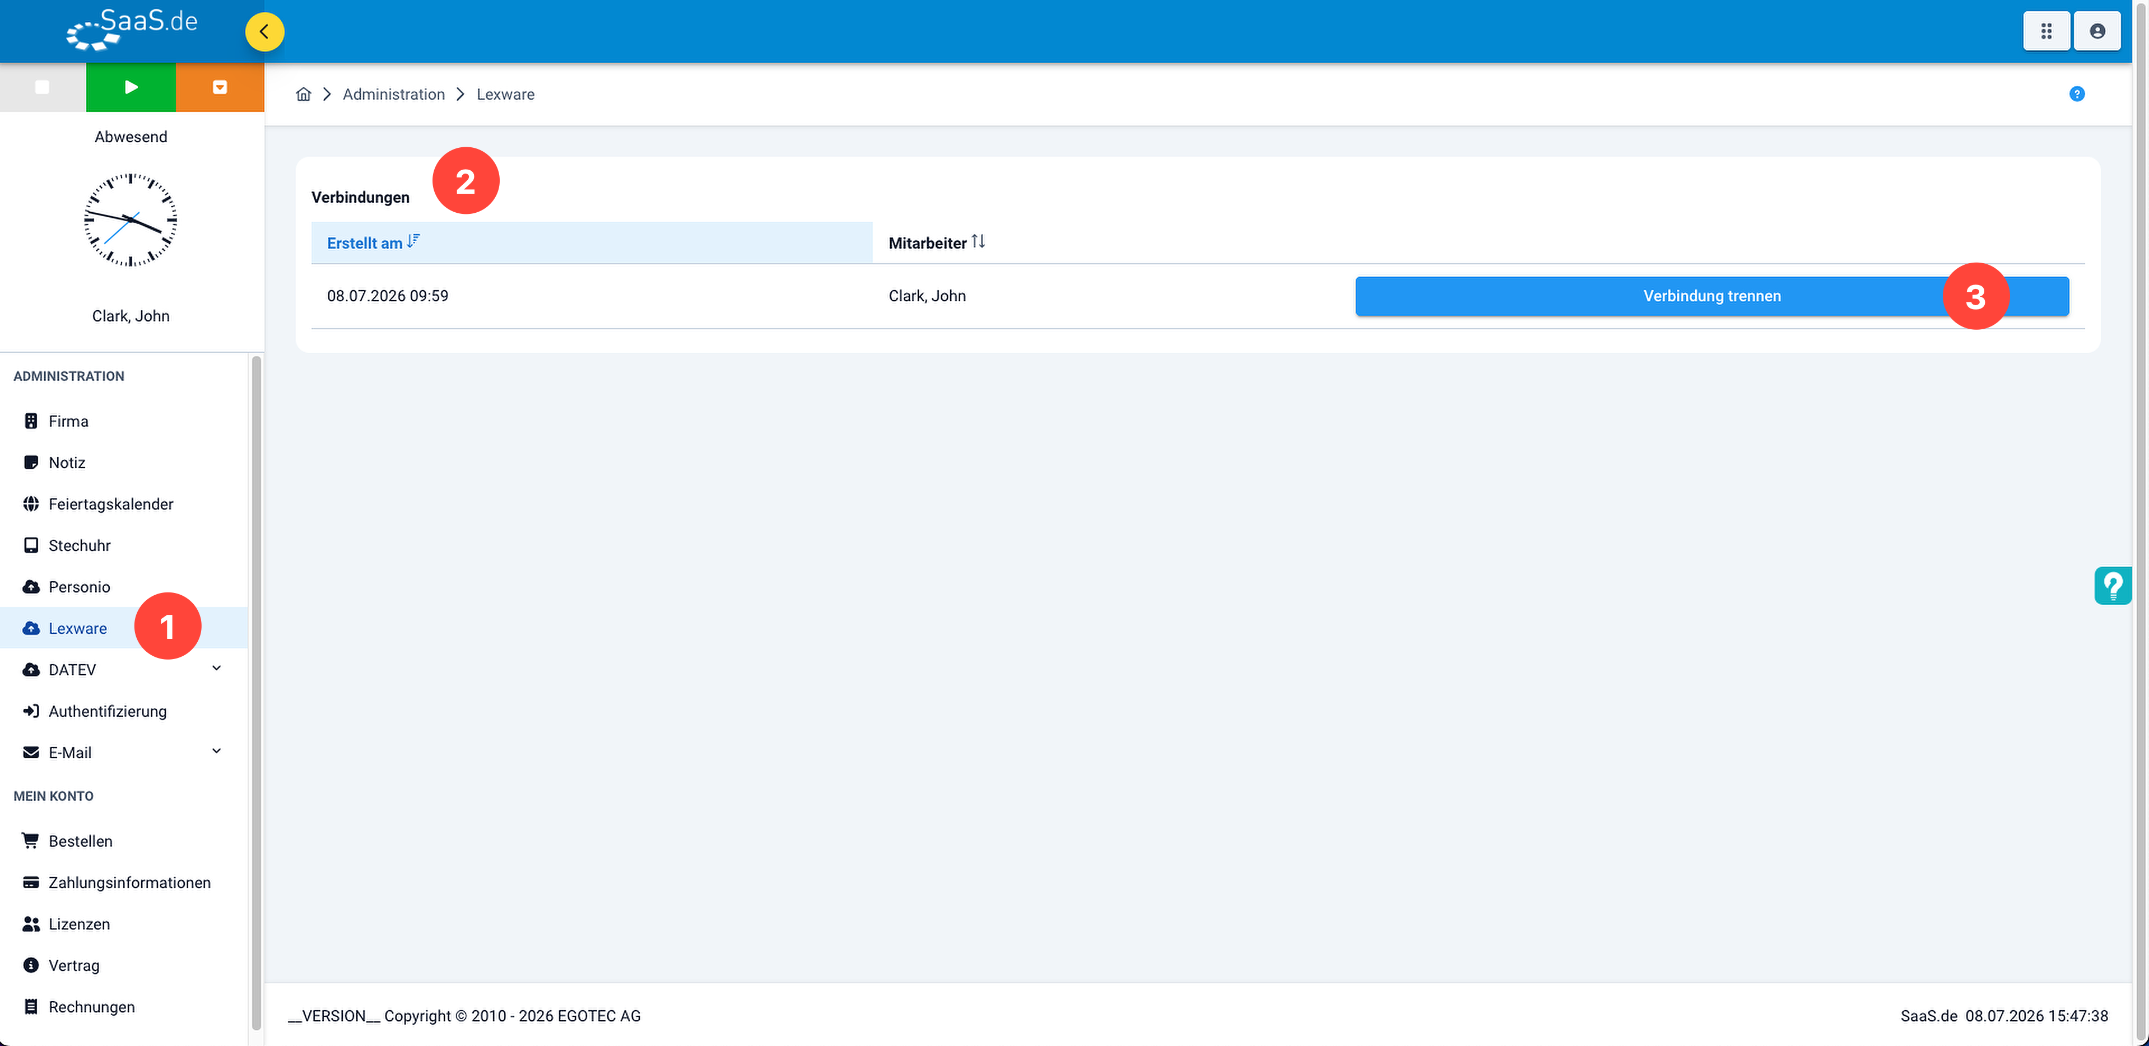Click footer timestamp 08.07.2026 15:47:38
This screenshot has height=1046, width=2149.
pos(2036,1016)
